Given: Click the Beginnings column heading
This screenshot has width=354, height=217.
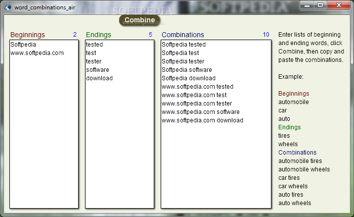Looking at the screenshot, I should [x=28, y=35].
